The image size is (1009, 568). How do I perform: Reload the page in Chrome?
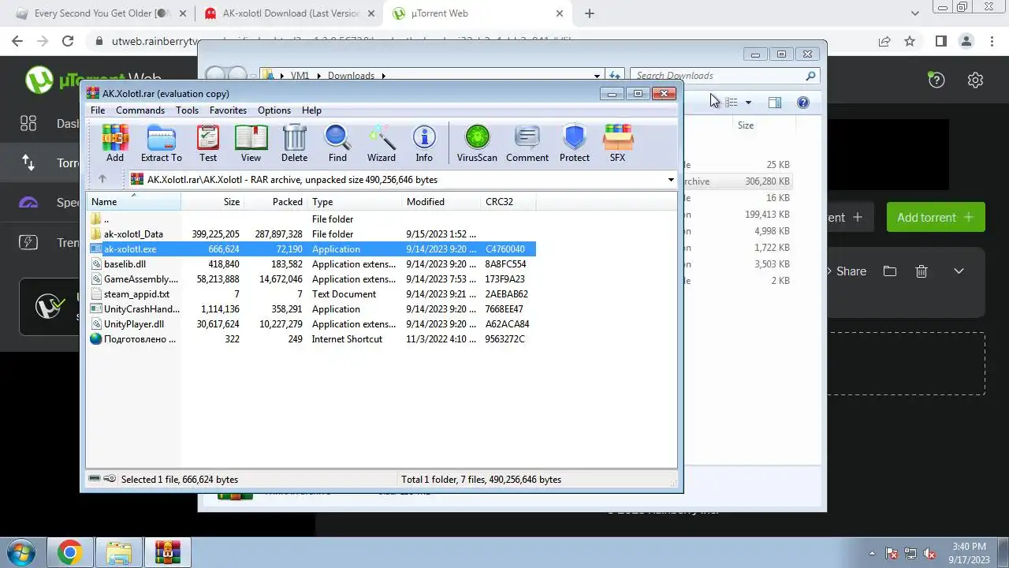coord(68,41)
